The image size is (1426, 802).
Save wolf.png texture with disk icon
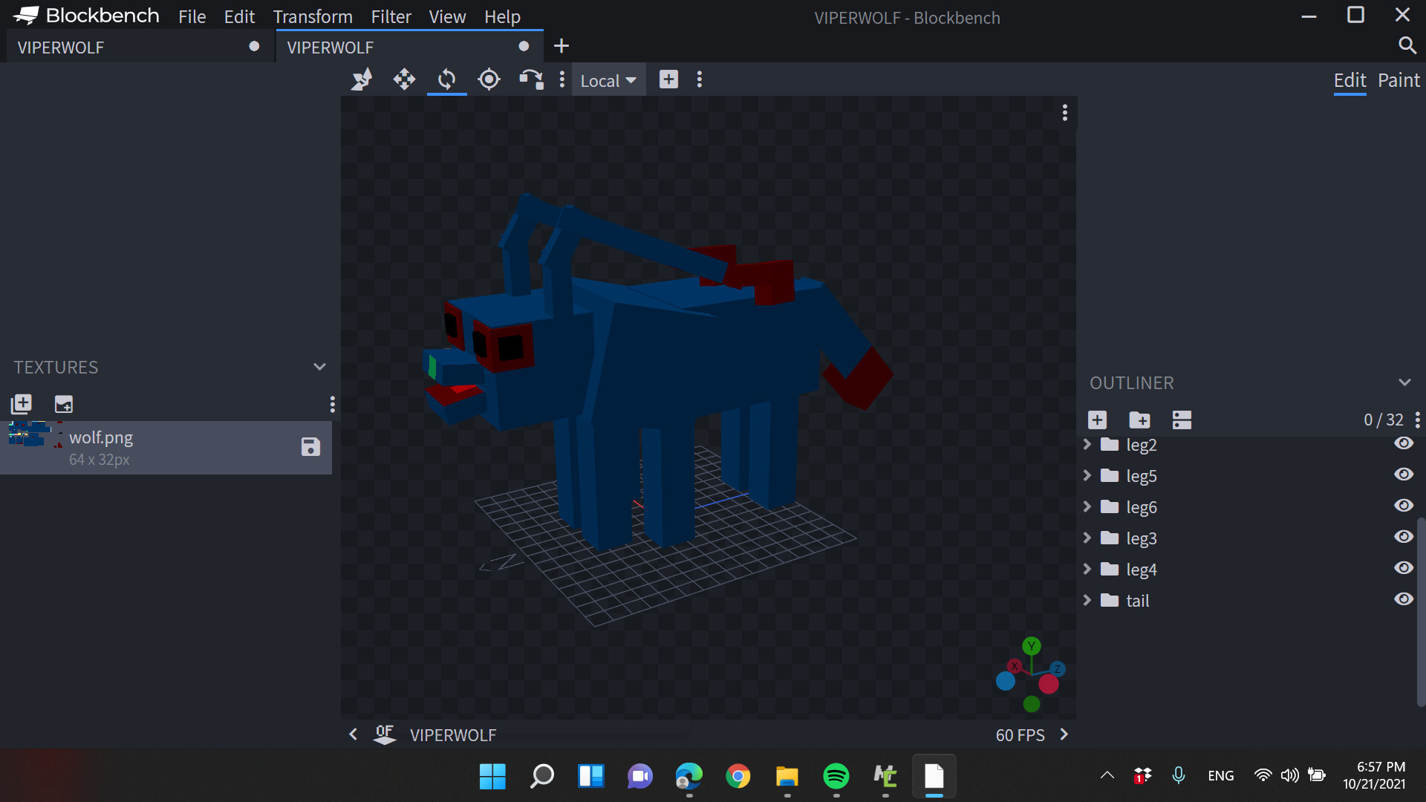(310, 447)
